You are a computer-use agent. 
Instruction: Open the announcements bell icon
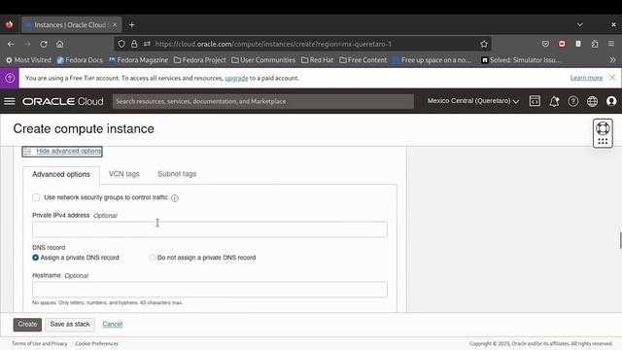coord(554,101)
